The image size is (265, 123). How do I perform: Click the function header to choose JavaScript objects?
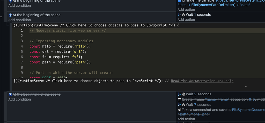tap(96, 25)
